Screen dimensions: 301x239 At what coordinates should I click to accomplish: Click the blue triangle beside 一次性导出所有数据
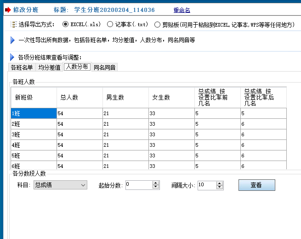click(12, 40)
